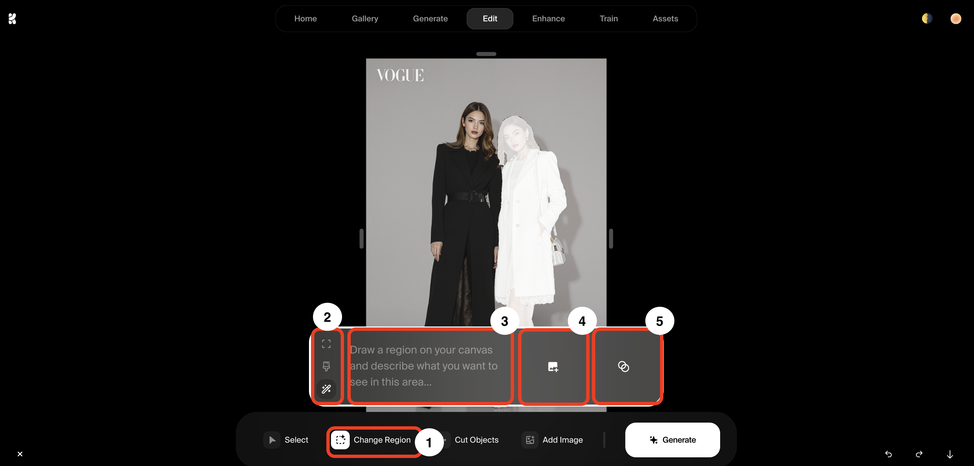The width and height of the screenshot is (974, 466).
Task: Expand the Home navigation menu
Action: (306, 19)
